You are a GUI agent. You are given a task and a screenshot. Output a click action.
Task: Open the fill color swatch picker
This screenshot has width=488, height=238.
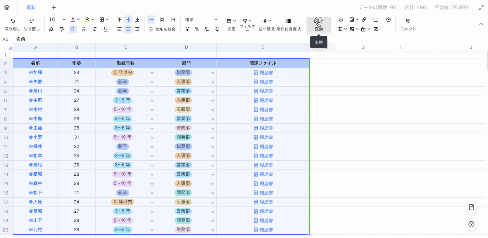(x=87, y=20)
